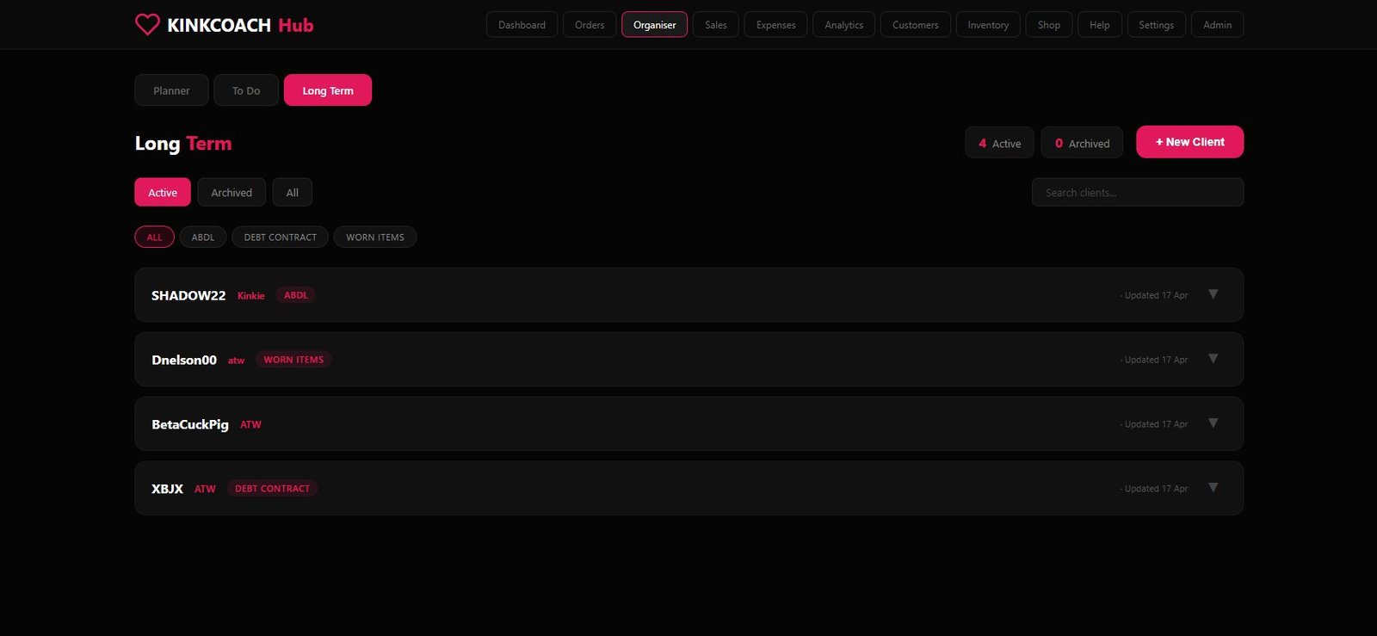
Task: Expand the BetaCuckPig client row arrow
Action: pos(1213,423)
